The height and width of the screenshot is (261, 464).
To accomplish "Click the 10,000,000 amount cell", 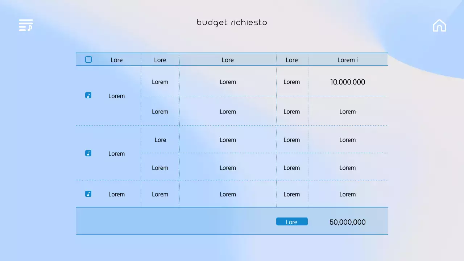I will pos(347,82).
